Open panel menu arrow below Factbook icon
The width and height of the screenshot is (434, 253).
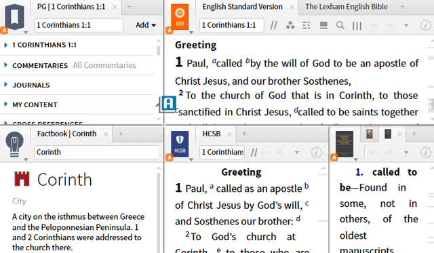[x=26, y=159]
